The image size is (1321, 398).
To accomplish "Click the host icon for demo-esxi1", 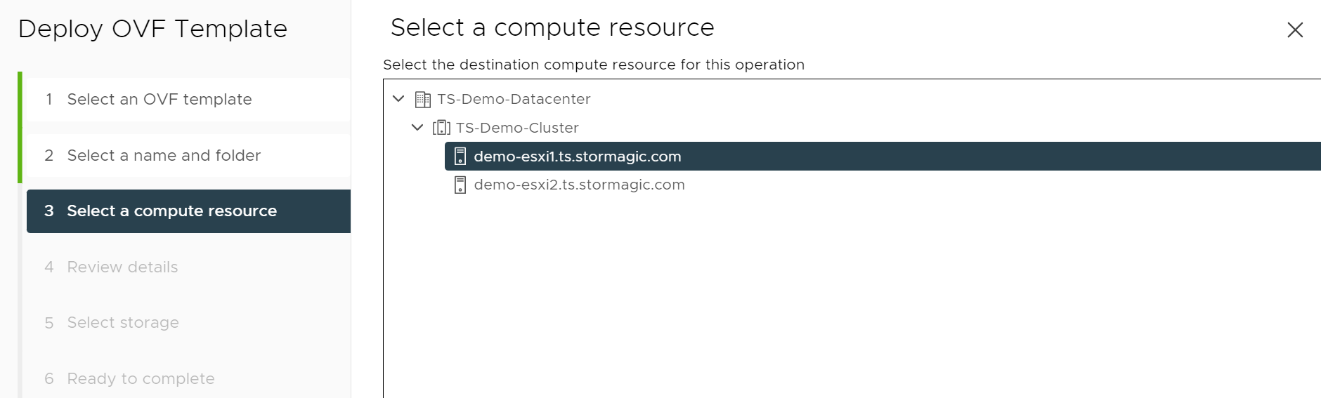I will [x=460, y=157].
